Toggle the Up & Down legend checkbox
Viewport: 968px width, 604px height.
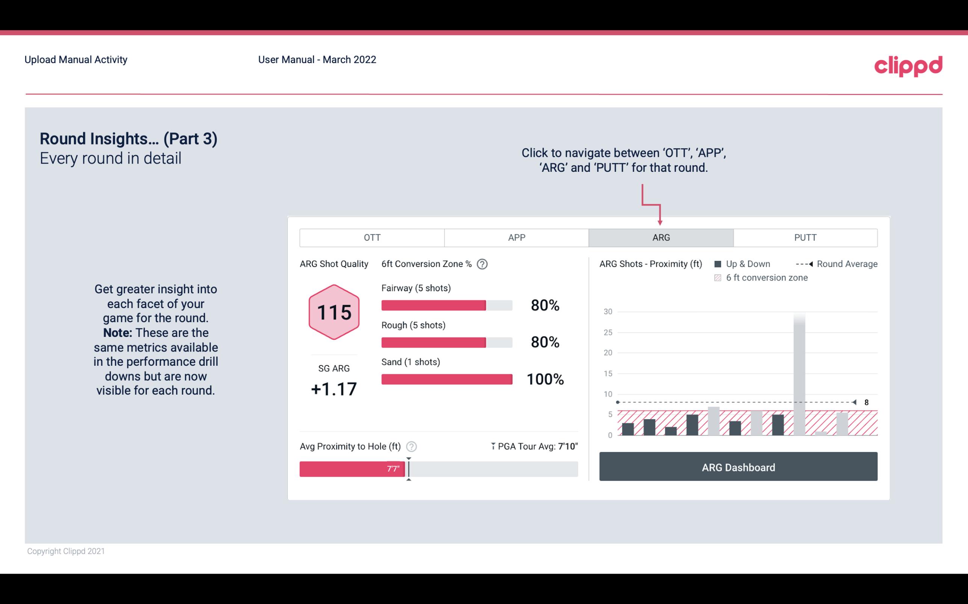coord(720,264)
